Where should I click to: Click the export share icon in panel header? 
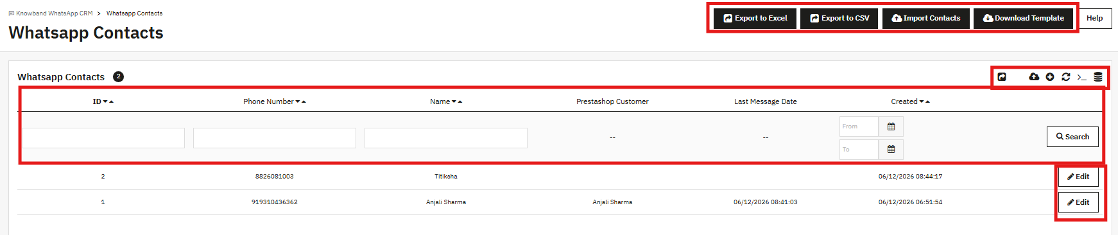[x=1002, y=77]
